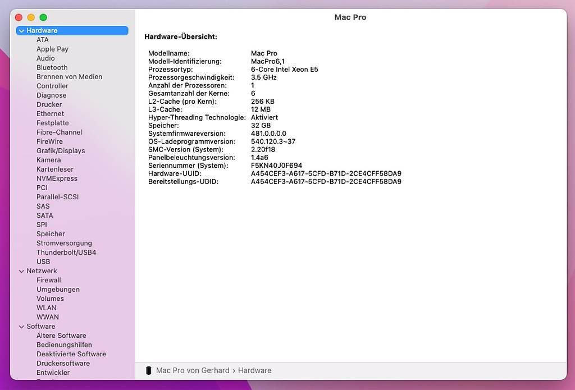Select Umgebungen entry
Image resolution: width=575 pixels, height=390 pixels.
click(x=58, y=289)
